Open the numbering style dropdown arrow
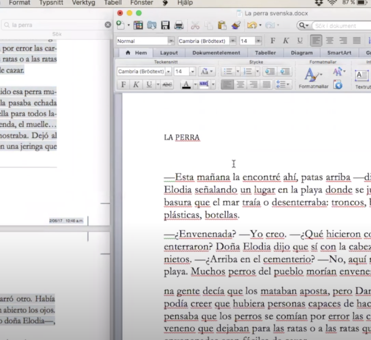 pos(258,72)
